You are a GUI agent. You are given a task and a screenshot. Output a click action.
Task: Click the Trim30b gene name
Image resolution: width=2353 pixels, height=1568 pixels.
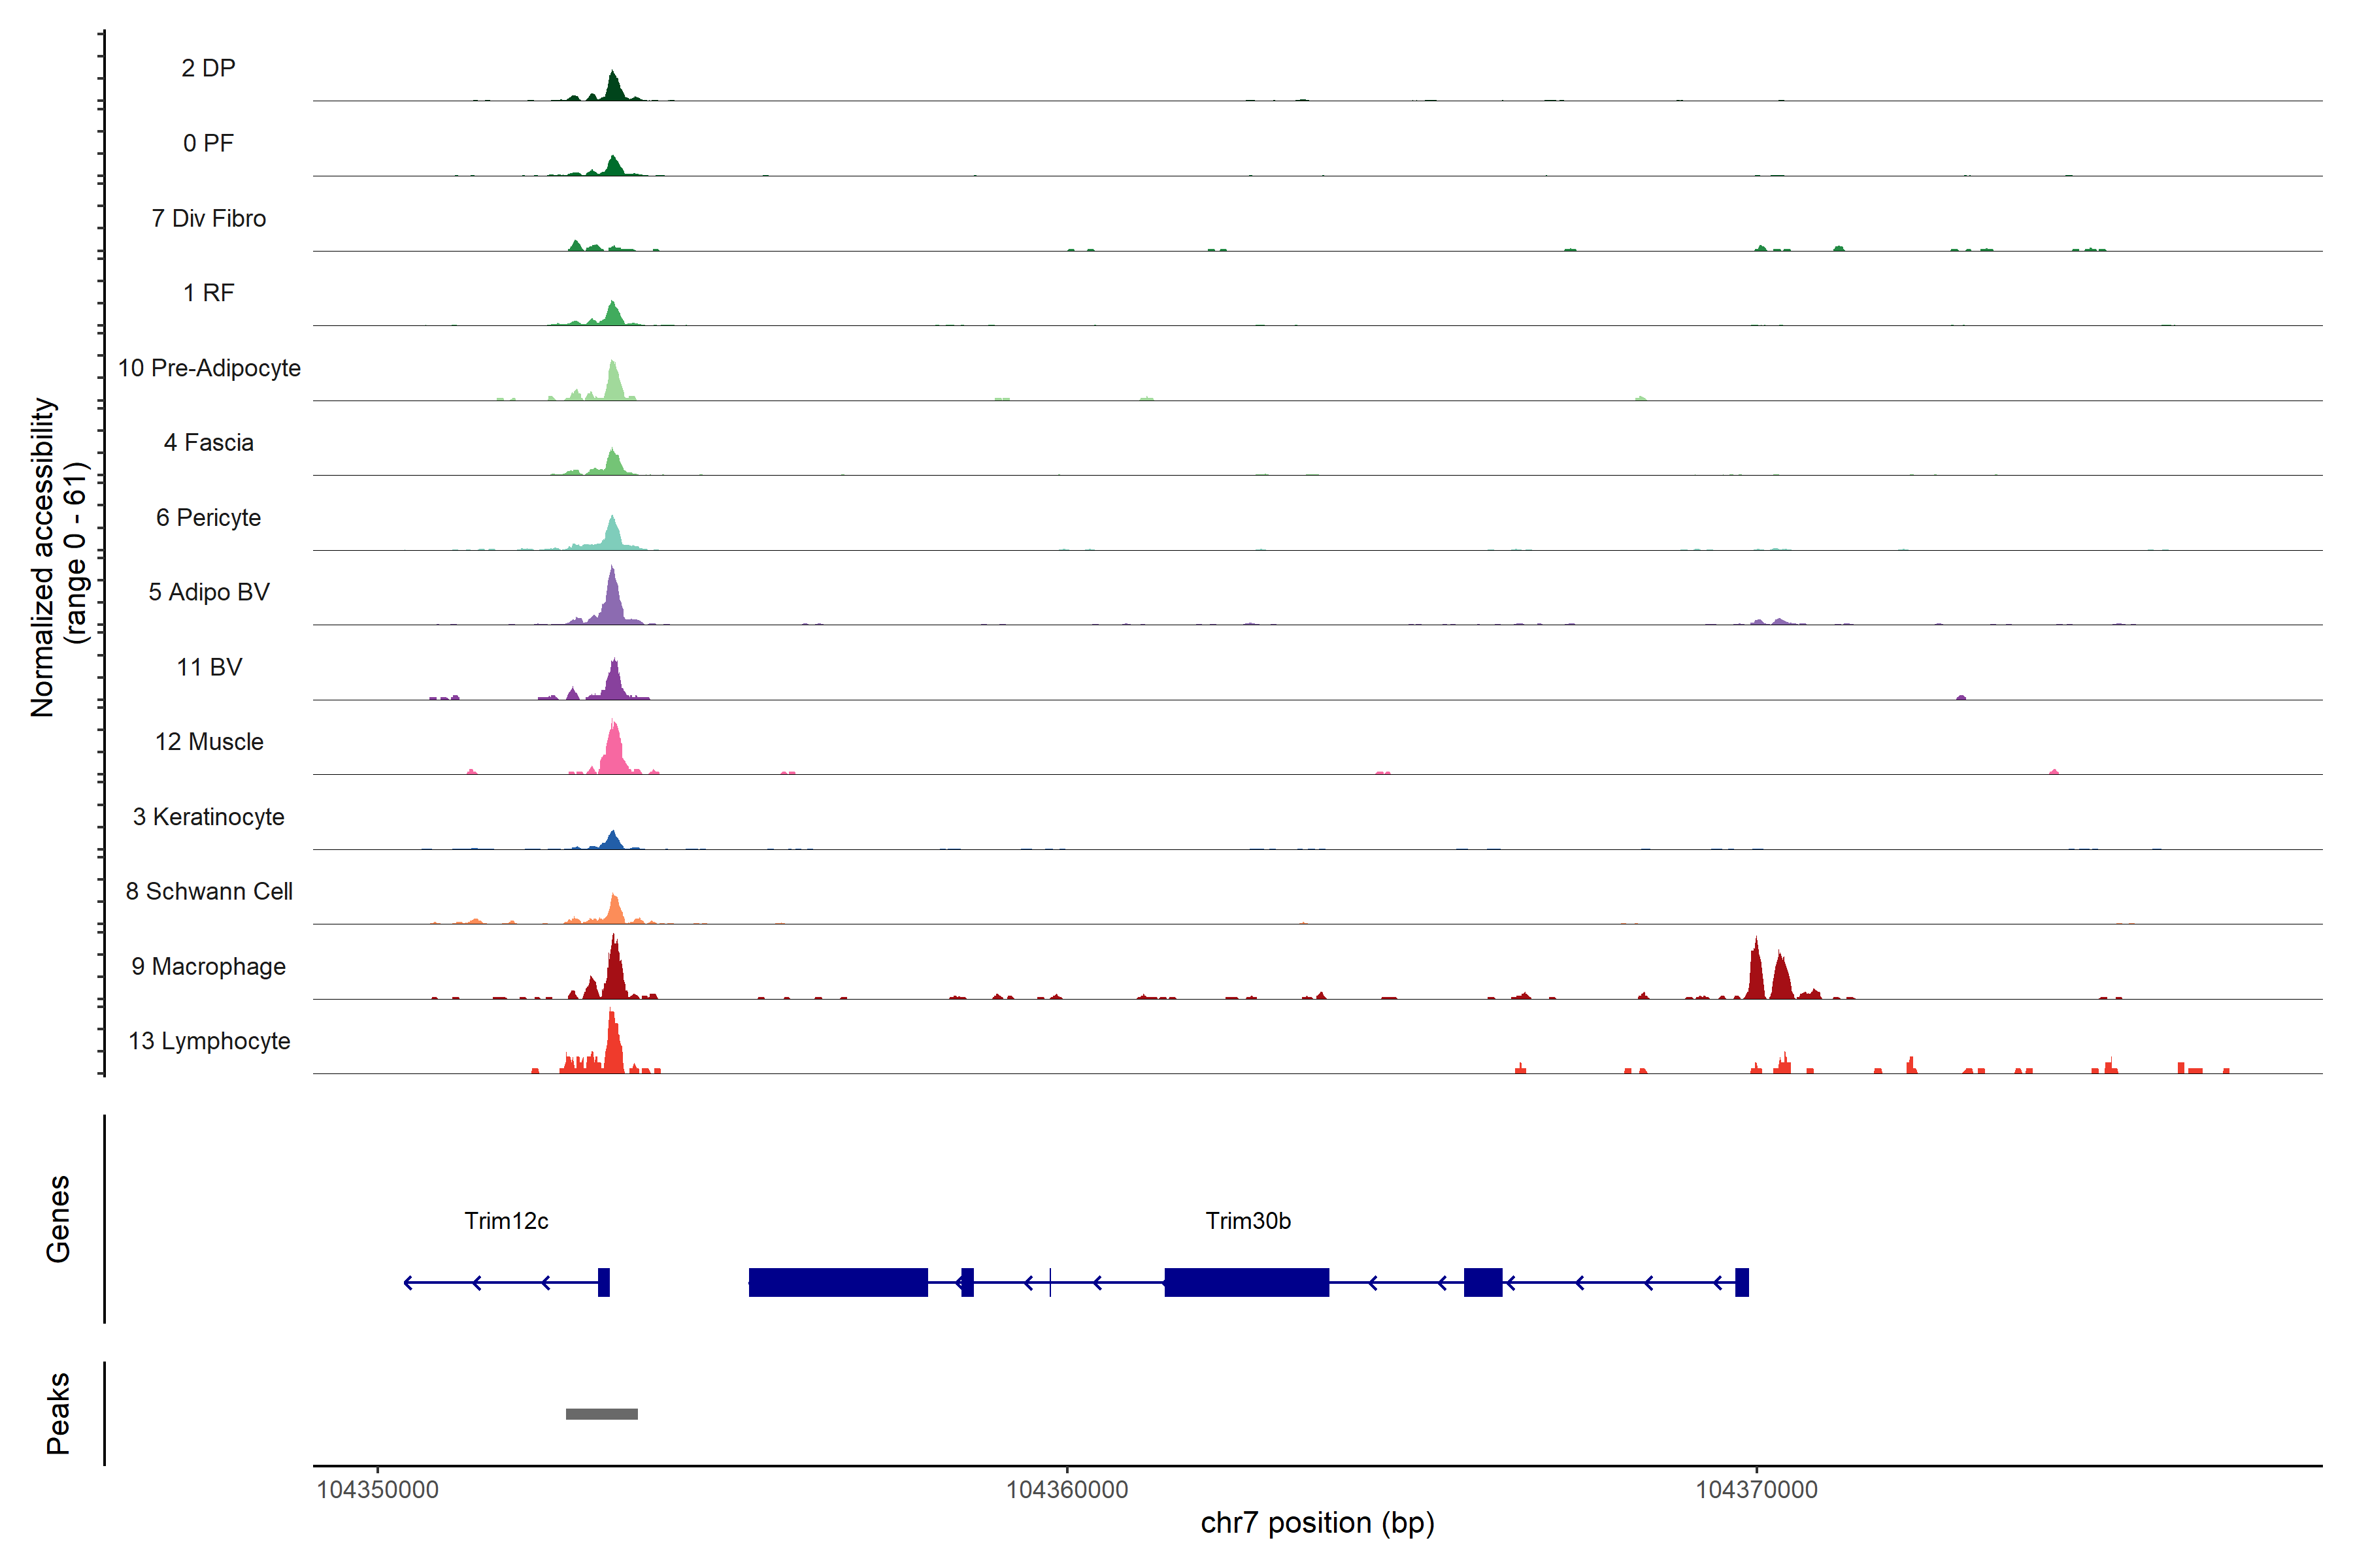1248,1221
